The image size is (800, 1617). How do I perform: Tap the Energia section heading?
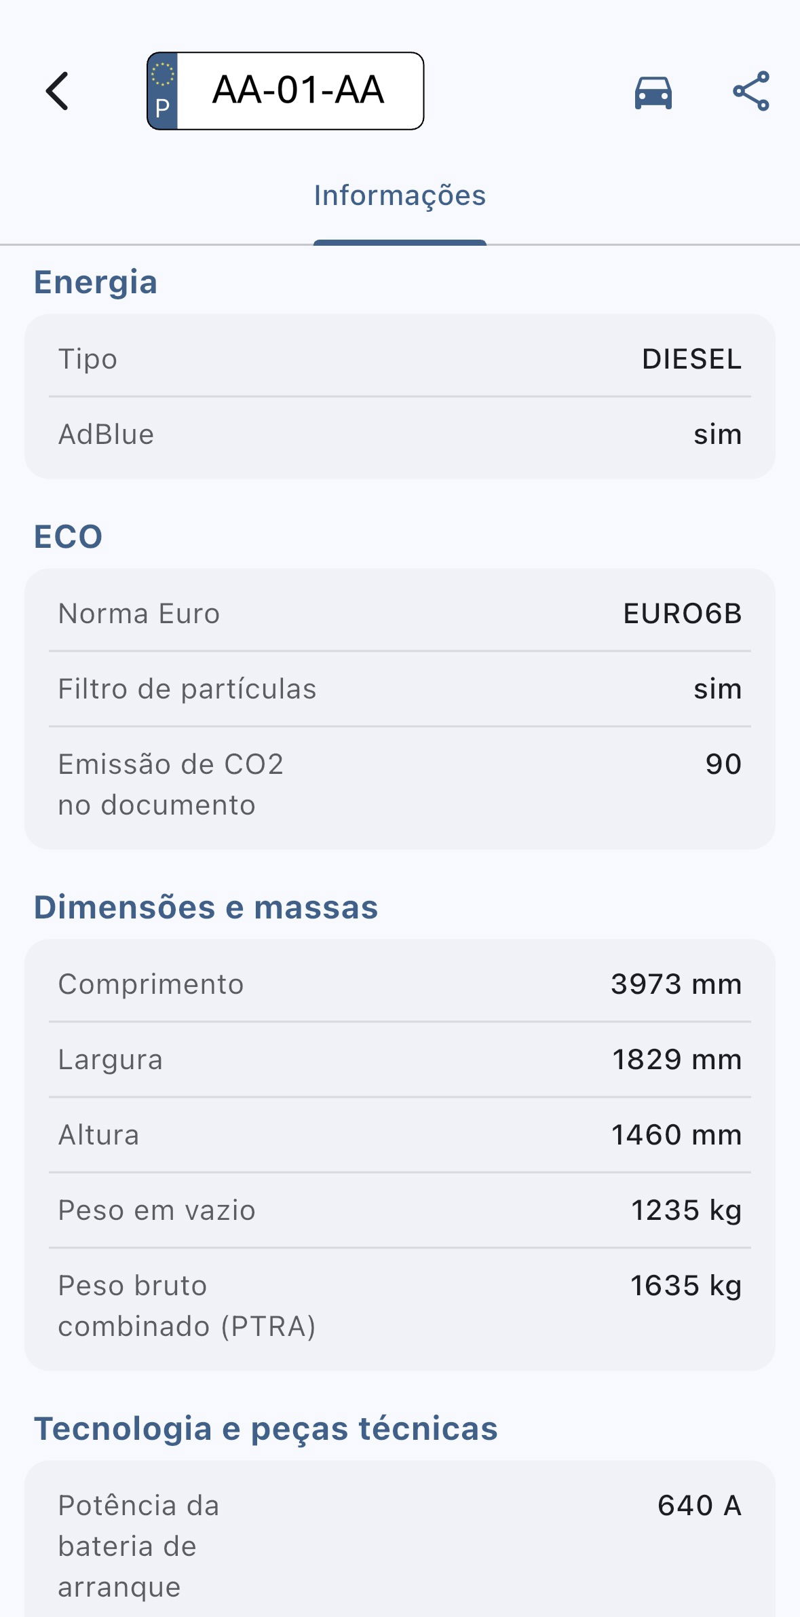(96, 282)
